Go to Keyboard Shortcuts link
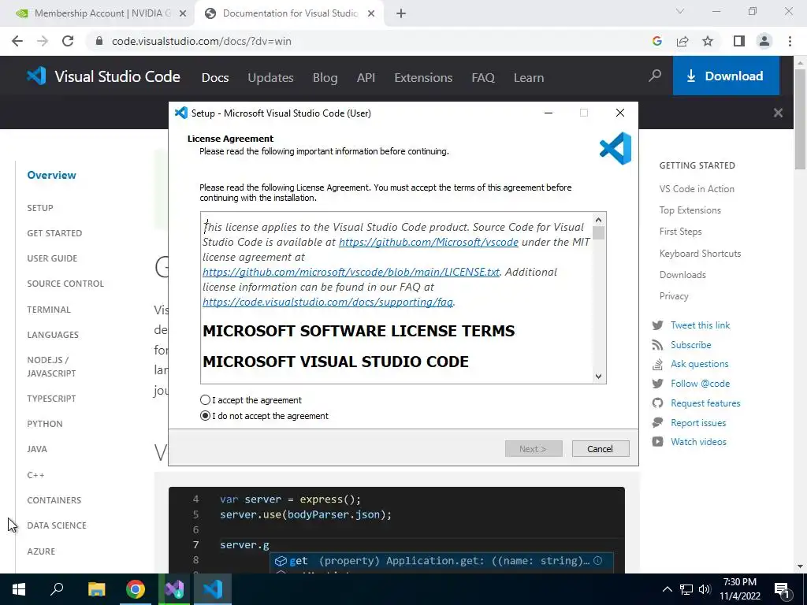Viewport: 807px width, 605px height. [700, 253]
